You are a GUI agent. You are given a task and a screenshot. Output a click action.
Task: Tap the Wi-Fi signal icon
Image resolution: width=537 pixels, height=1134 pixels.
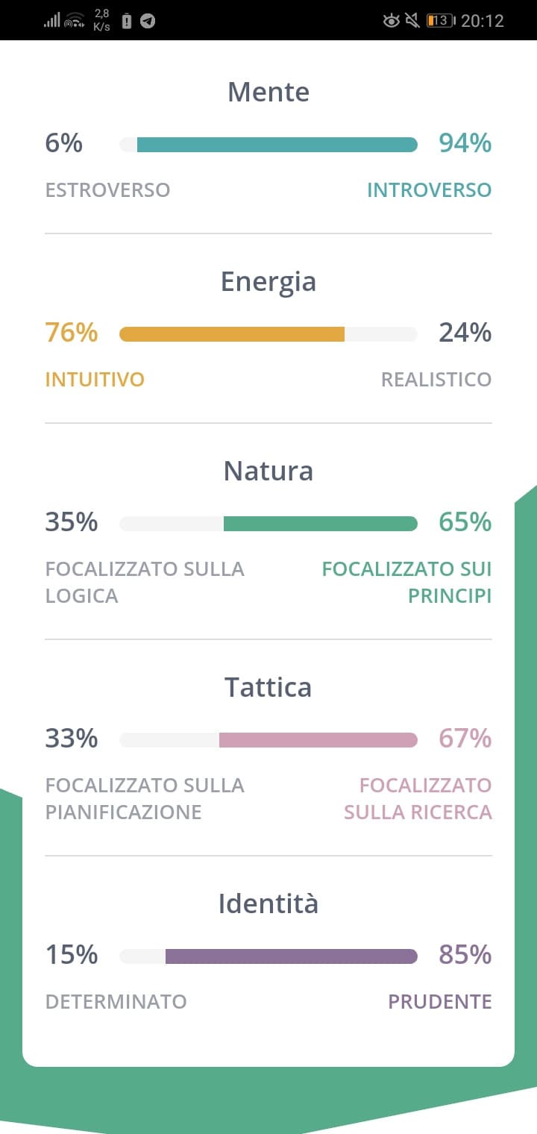pyautogui.click(x=74, y=21)
